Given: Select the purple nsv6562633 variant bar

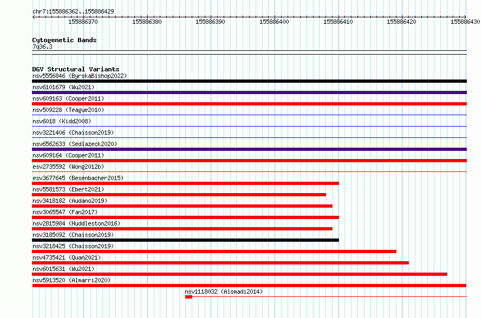Looking at the screenshot, I should click(249, 149).
